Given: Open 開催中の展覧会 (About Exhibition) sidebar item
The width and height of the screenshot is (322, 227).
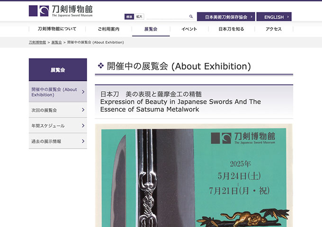Looking at the screenshot, I should pyautogui.click(x=58, y=92).
